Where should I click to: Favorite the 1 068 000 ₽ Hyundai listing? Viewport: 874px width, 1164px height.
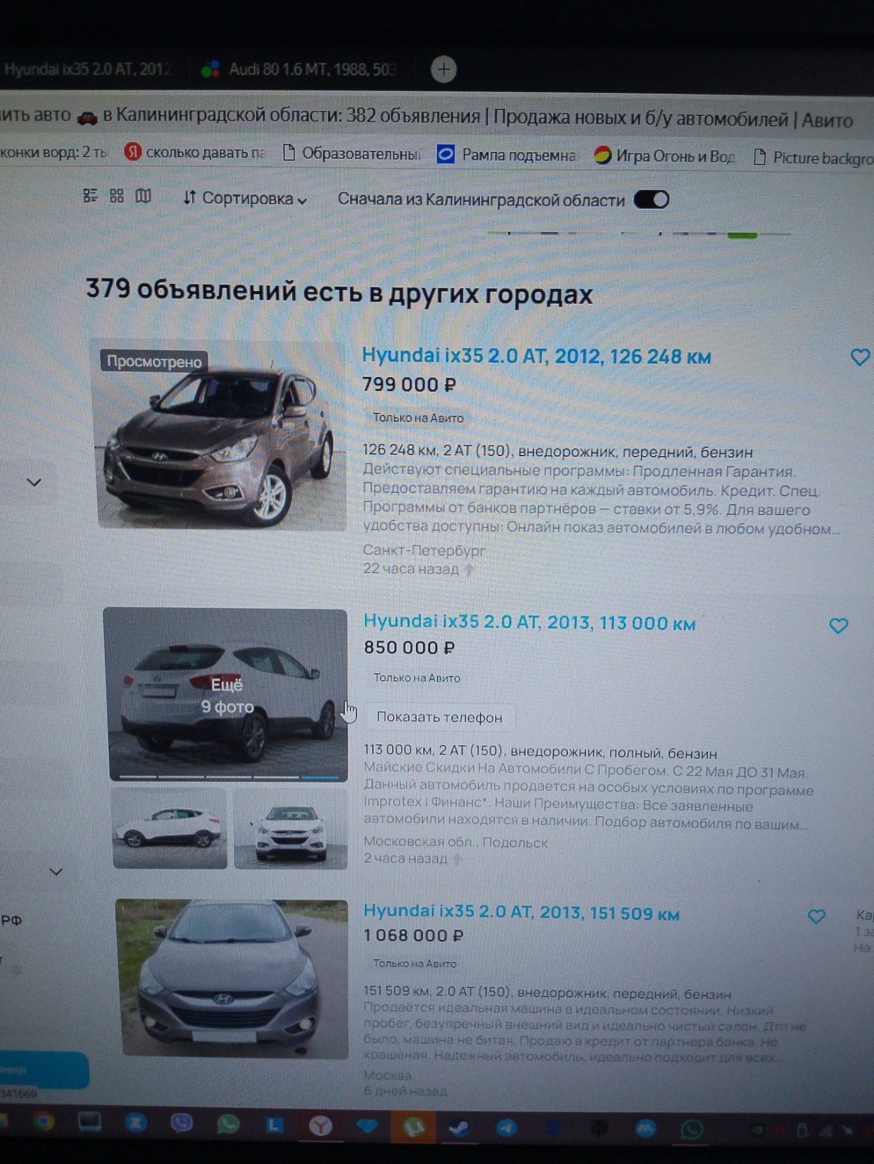[x=816, y=916]
